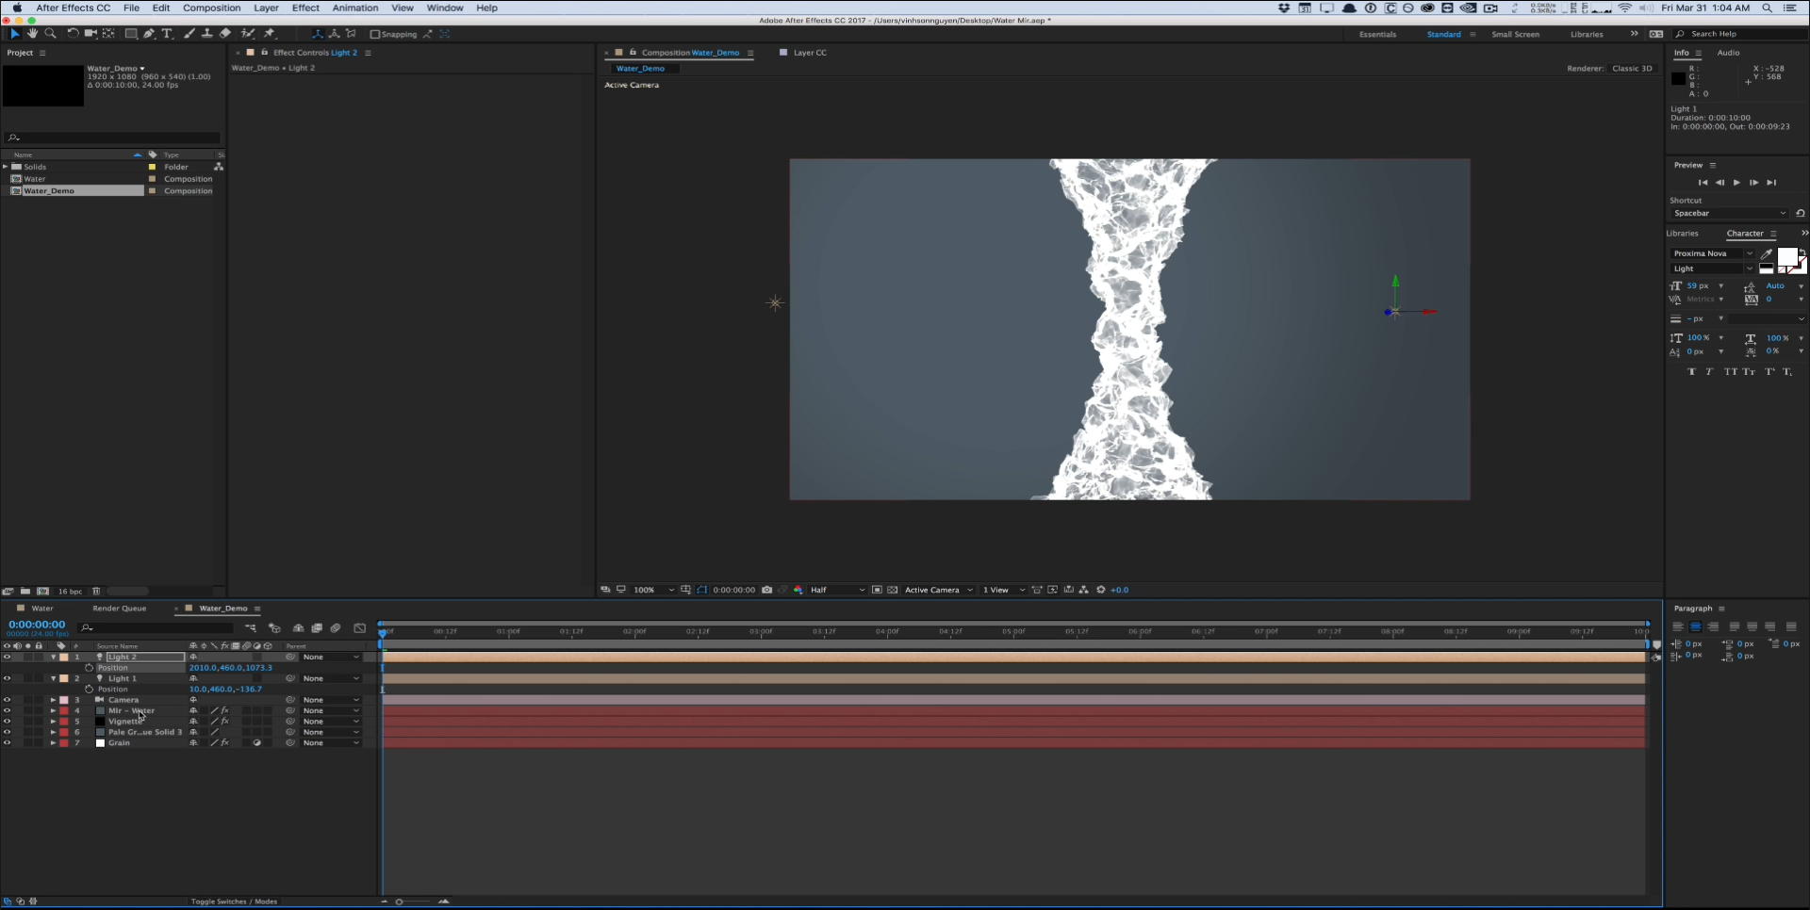
Task: Hide the Vignette layer
Action: coord(7,722)
